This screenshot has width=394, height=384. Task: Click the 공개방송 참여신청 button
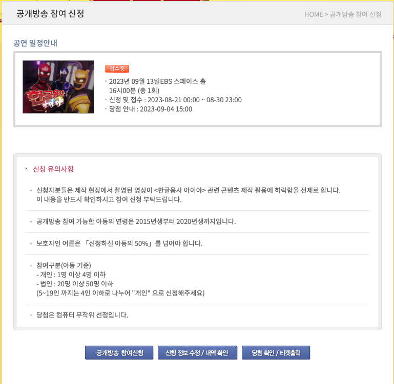click(x=119, y=352)
